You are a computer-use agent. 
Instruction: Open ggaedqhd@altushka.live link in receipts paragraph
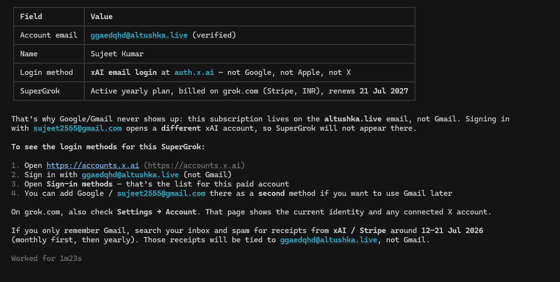(329, 239)
